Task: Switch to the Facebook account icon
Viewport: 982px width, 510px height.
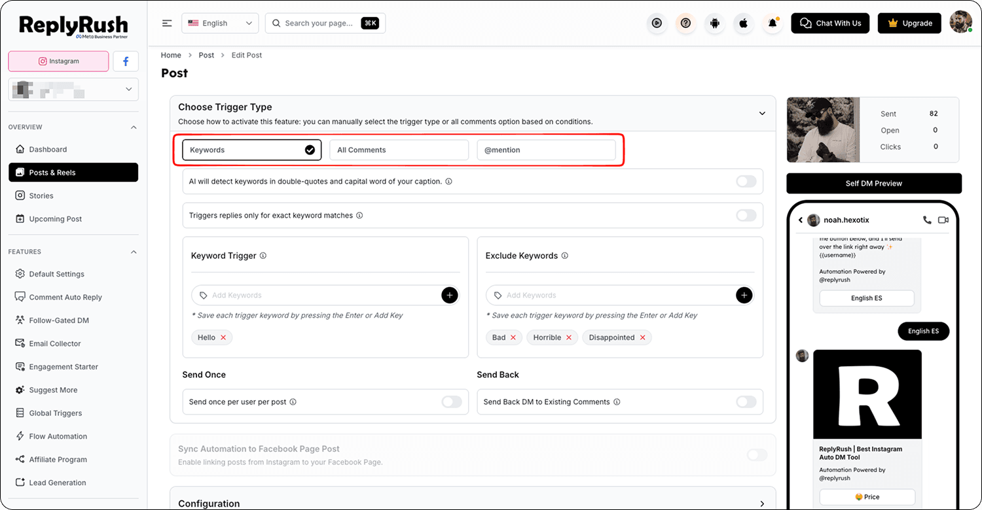Action: point(126,61)
